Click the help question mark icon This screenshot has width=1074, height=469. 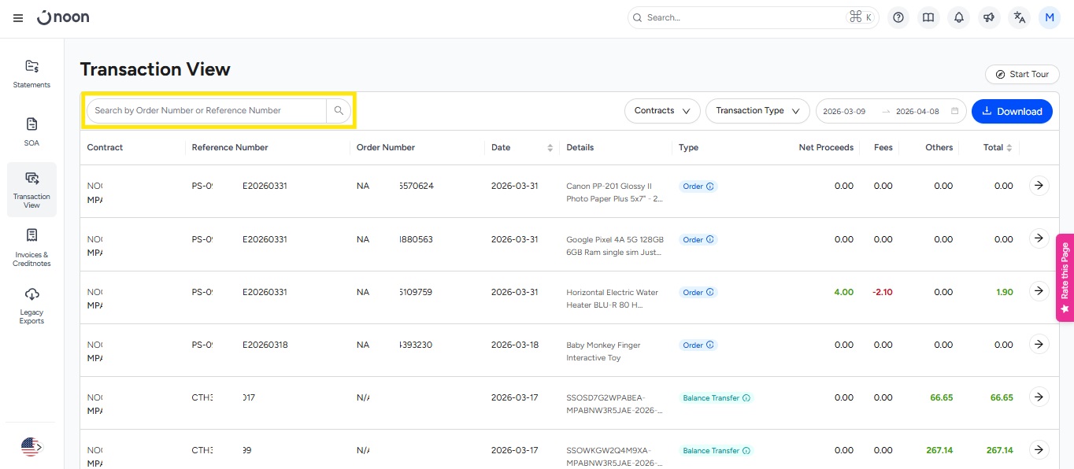point(898,17)
